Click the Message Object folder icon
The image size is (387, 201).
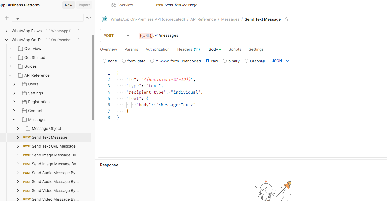pos(28,129)
